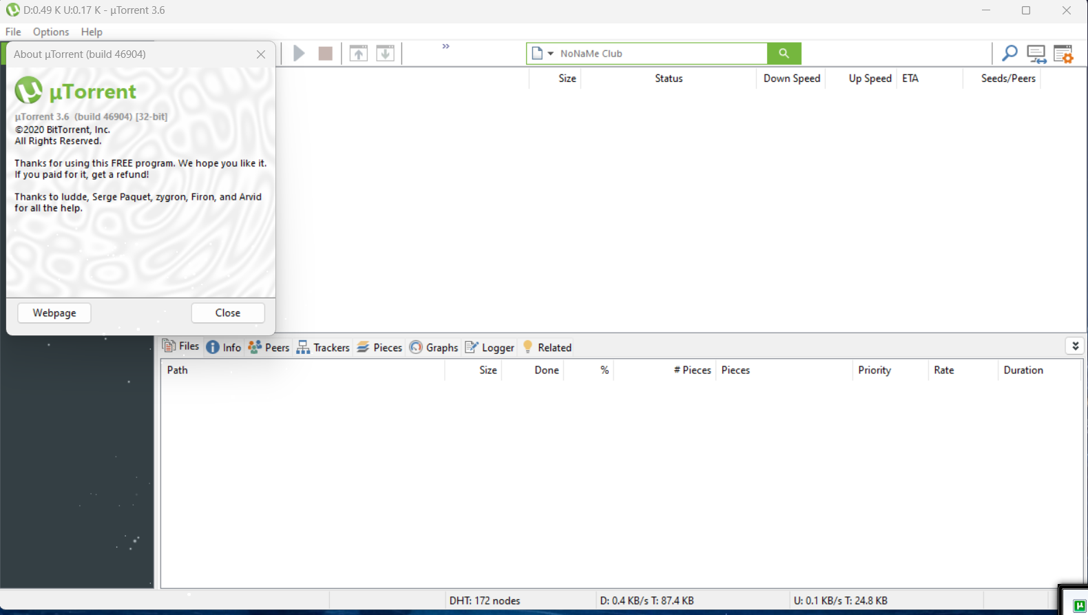Switch to the Peers tab

(x=269, y=347)
